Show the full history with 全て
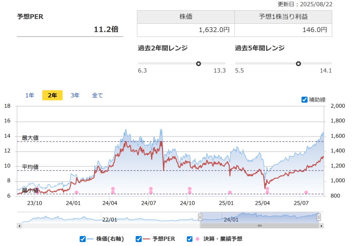 coord(97,95)
